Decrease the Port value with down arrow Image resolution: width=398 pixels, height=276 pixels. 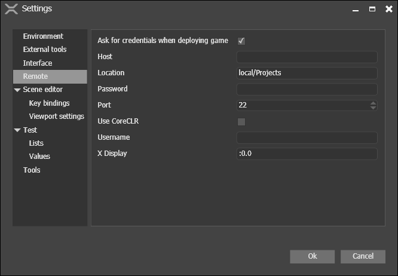pos(373,108)
